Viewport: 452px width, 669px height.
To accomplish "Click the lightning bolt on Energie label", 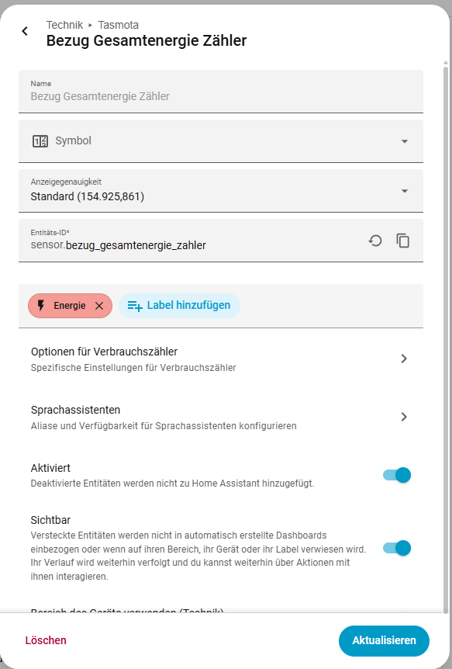I will [x=41, y=306].
